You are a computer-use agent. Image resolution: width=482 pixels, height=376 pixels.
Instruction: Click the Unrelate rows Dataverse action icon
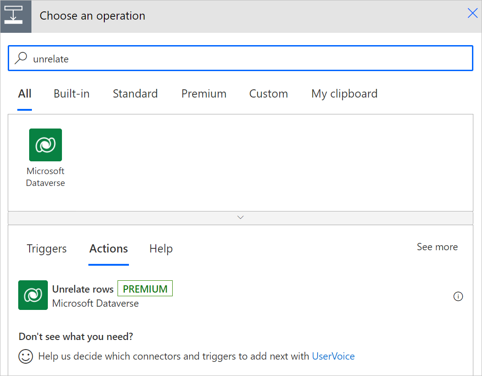click(33, 295)
